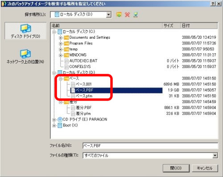
Task: Click the date 2008/05/20 12:42:19
Action: tap(199, 37)
